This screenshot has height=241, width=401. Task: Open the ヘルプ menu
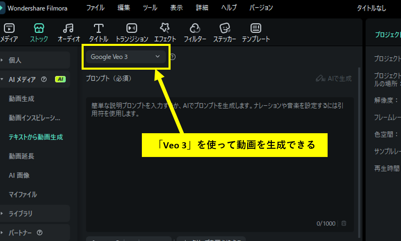[229, 7]
